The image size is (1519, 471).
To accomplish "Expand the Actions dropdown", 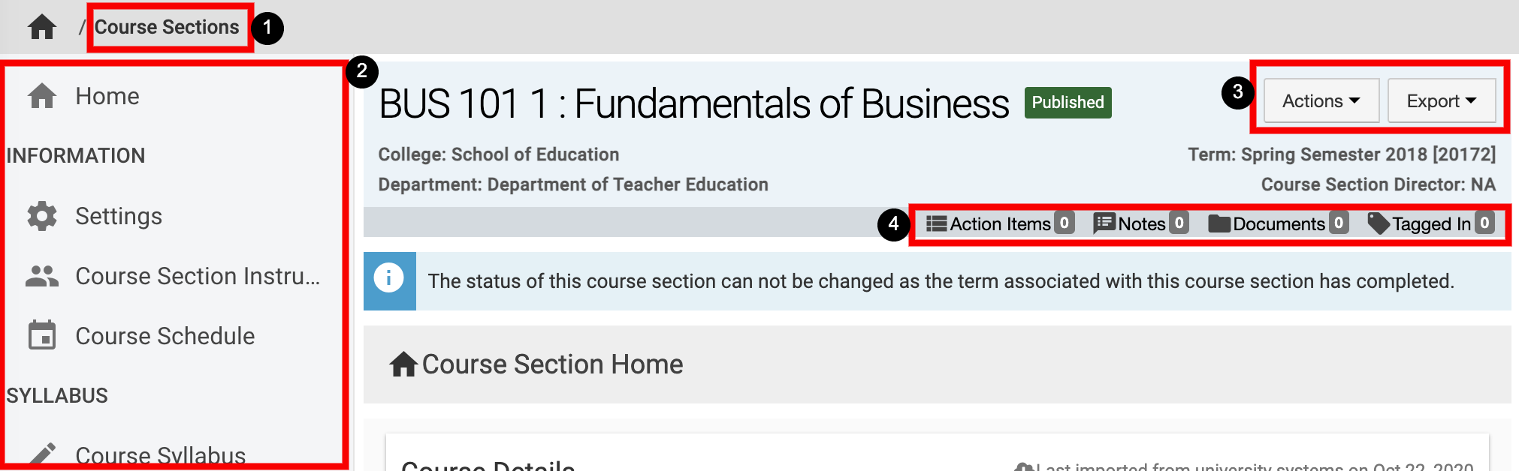I will pyautogui.click(x=1321, y=101).
